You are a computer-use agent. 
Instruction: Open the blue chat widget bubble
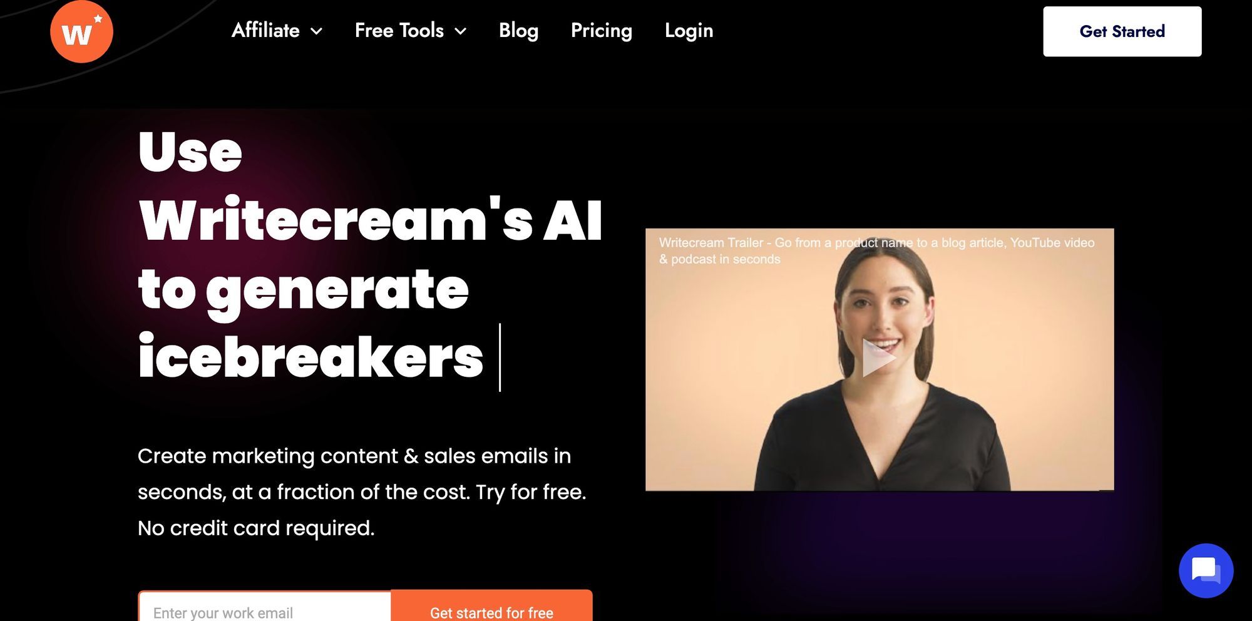coord(1206,571)
